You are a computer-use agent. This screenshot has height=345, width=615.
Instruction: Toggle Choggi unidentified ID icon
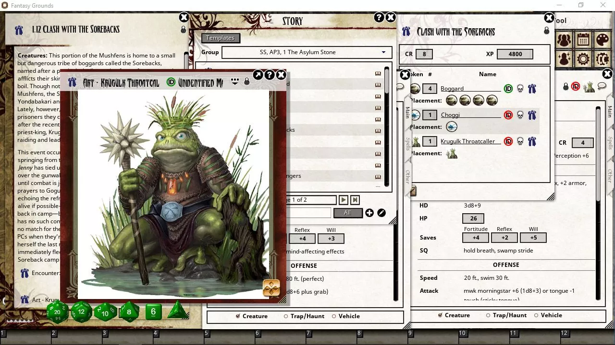508,115
